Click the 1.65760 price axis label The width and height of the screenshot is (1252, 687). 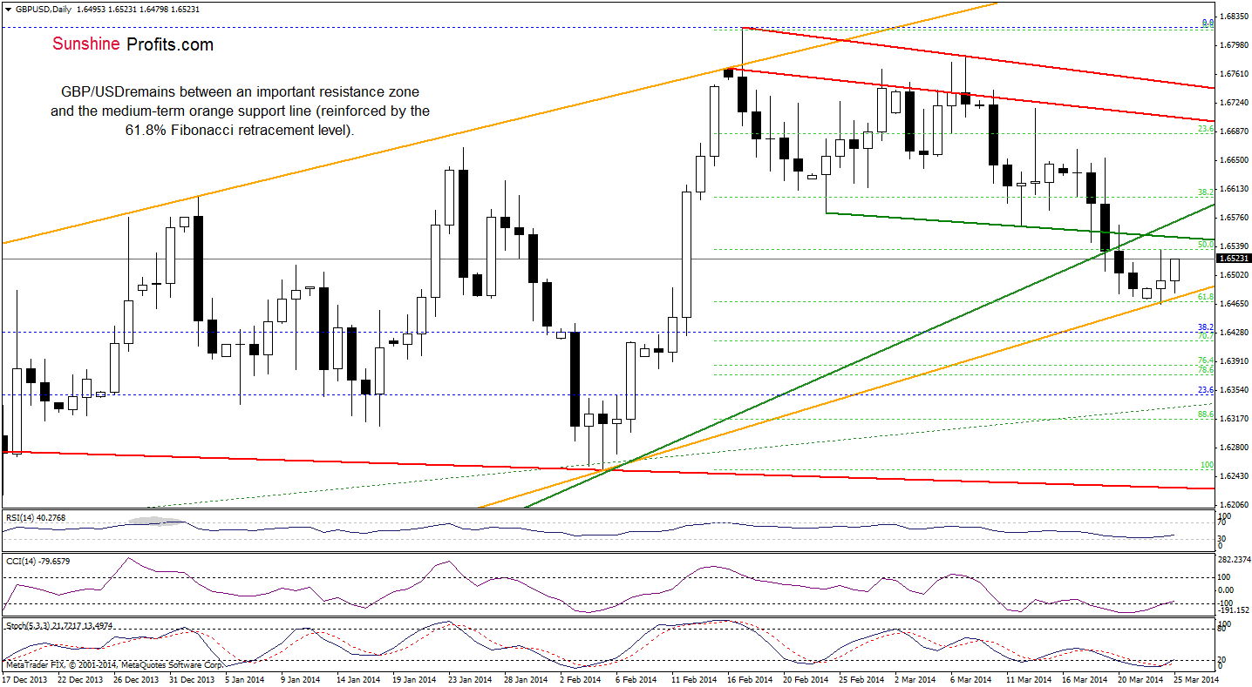1233,218
